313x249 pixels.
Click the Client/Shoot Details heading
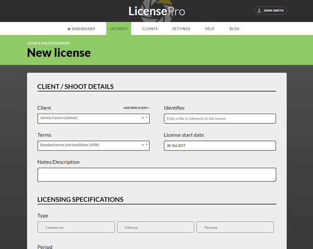[76, 87]
